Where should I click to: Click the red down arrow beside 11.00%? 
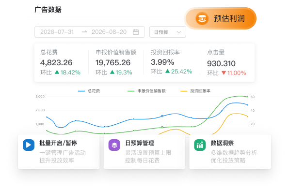(x=224, y=73)
